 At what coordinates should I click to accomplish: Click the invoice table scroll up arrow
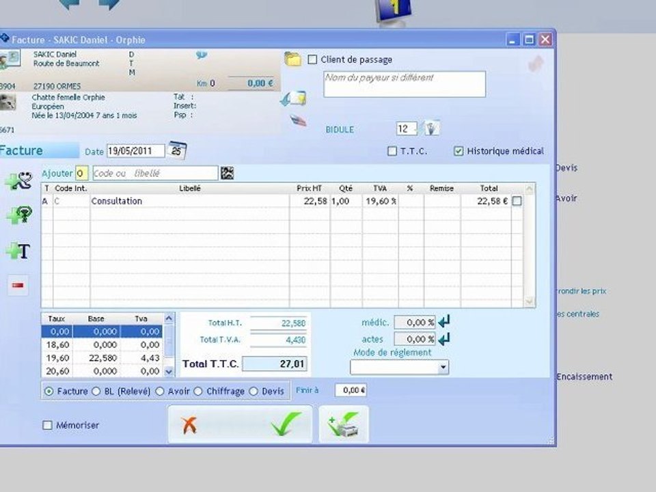click(529, 189)
